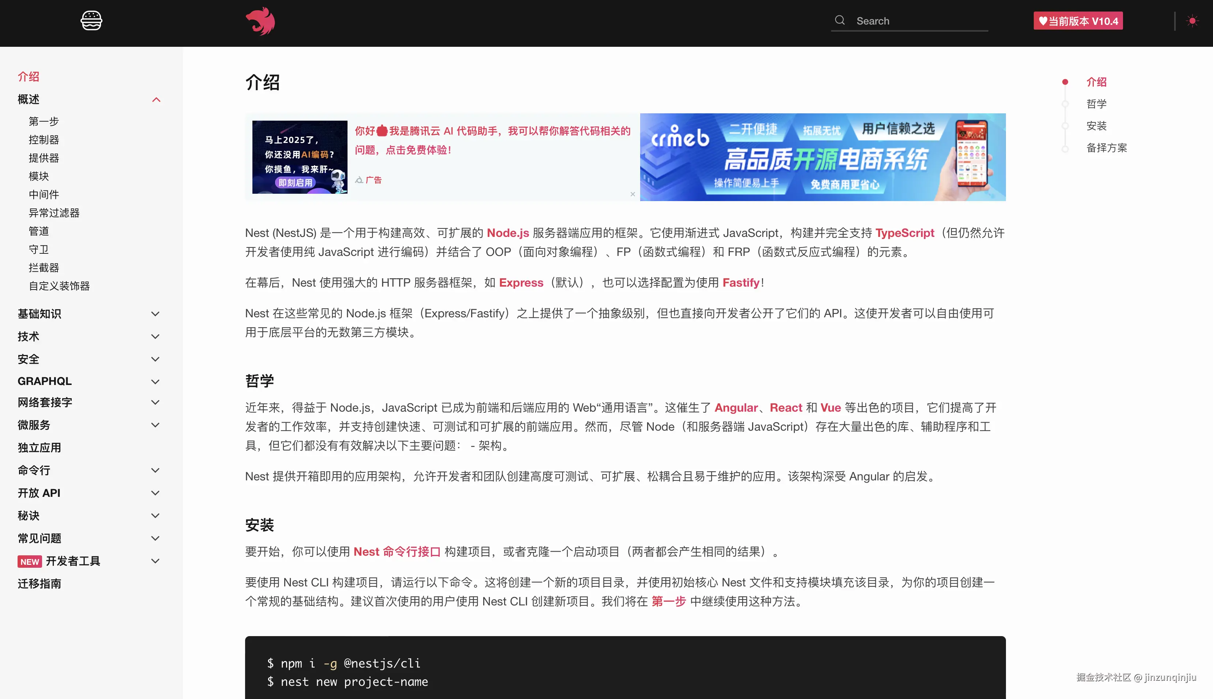
Task: Click inside the Search input field
Action: click(912, 20)
